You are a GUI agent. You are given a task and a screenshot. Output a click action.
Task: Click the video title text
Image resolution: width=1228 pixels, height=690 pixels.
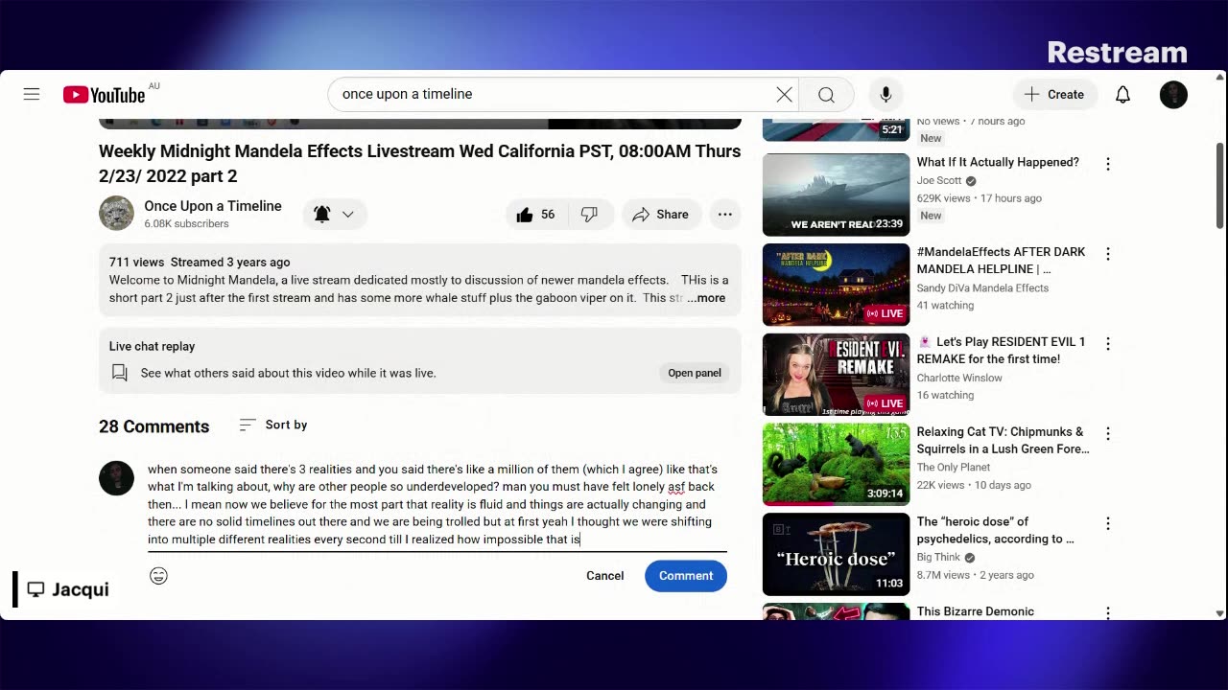point(420,164)
